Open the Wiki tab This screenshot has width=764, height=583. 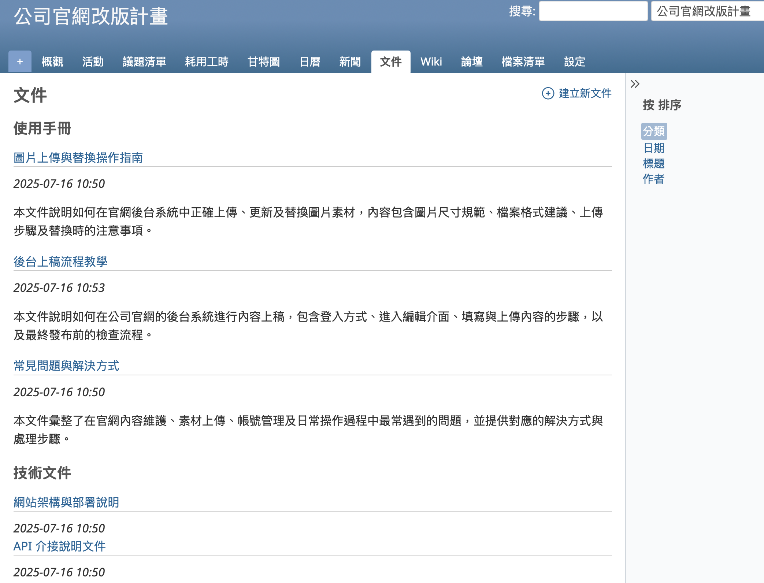point(431,62)
